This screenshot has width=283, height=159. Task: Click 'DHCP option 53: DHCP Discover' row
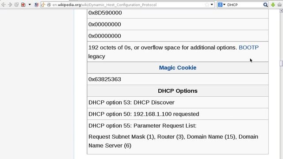coord(178,102)
